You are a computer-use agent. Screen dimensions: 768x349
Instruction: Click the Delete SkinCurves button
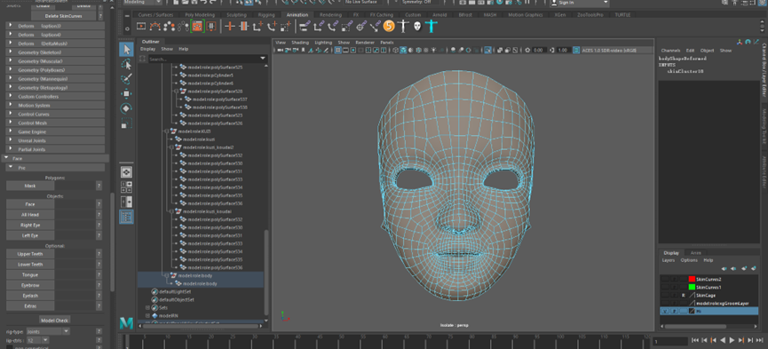pyautogui.click(x=63, y=16)
